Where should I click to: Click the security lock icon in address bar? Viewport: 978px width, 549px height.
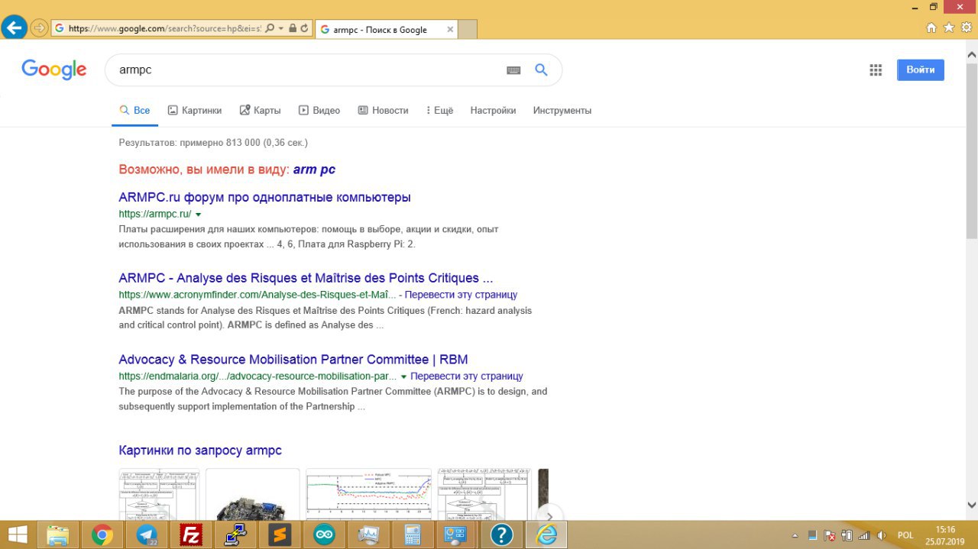[x=293, y=28]
